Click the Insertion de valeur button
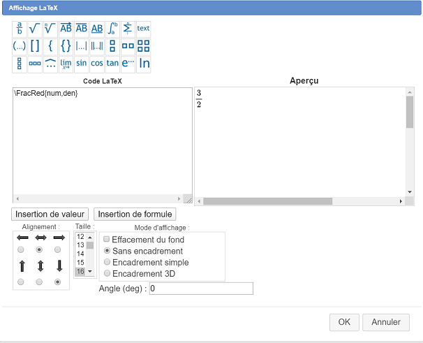Screen dimensions: 423x343 click(x=50, y=214)
